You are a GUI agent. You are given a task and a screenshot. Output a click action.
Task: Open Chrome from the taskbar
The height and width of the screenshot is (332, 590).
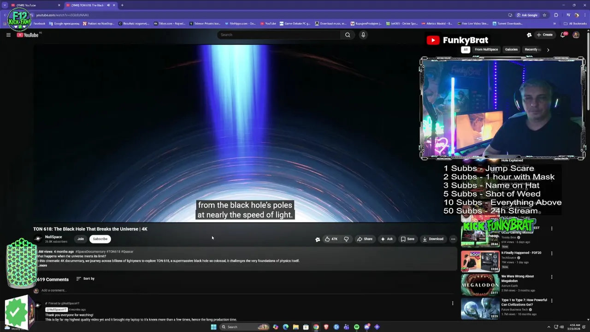pos(316,327)
